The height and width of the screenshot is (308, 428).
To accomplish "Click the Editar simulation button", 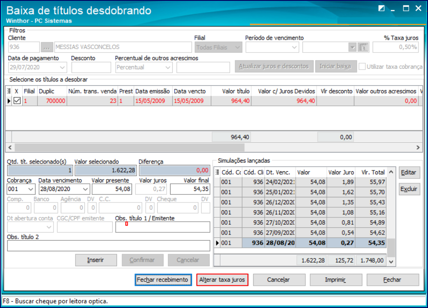I will 409,173.
